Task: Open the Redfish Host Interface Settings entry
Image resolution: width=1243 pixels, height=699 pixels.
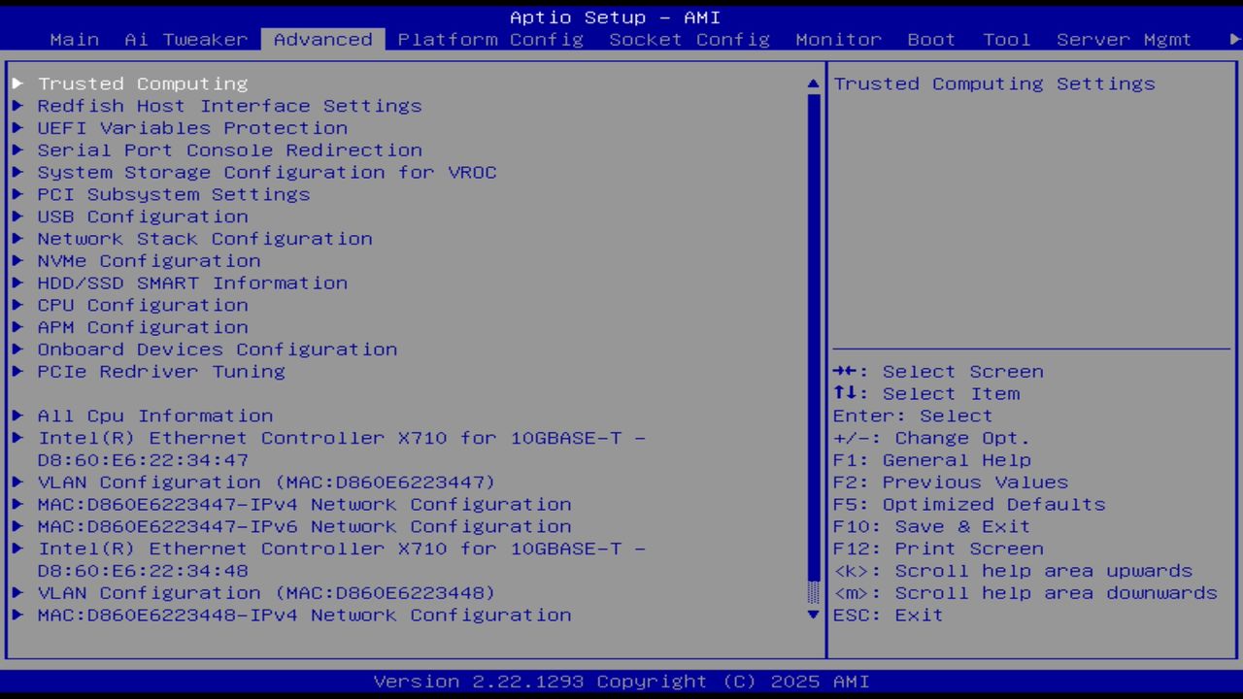Action: point(229,106)
